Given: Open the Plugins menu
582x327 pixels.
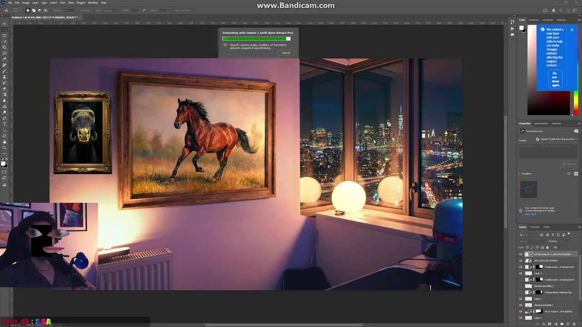Looking at the screenshot, I should 81,3.
